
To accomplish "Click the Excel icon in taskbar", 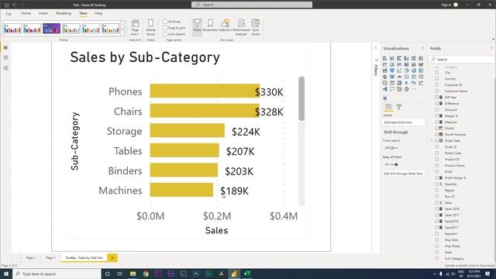I will [x=246, y=274].
